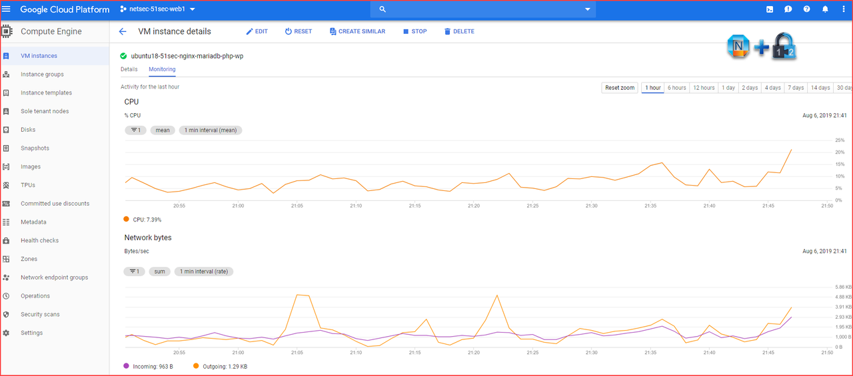This screenshot has width=853, height=376.
Task: Click the Snapshots sidebar icon
Action: 6,148
